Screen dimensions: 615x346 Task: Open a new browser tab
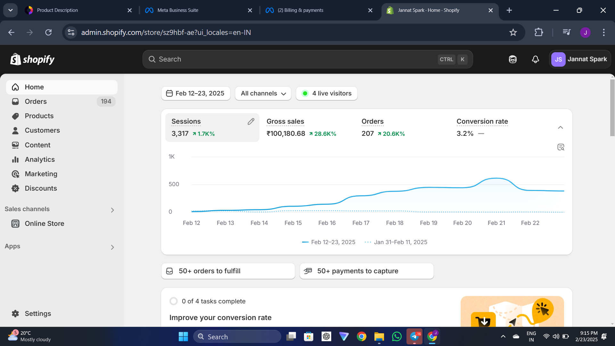coord(509,10)
